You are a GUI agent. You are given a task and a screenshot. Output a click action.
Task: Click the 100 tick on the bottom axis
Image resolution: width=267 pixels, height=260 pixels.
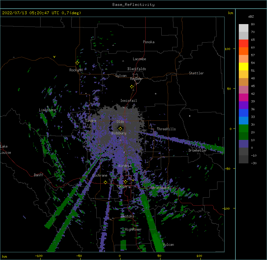pos(199,256)
